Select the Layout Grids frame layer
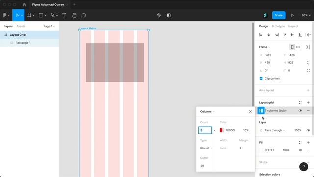 pos(29,35)
